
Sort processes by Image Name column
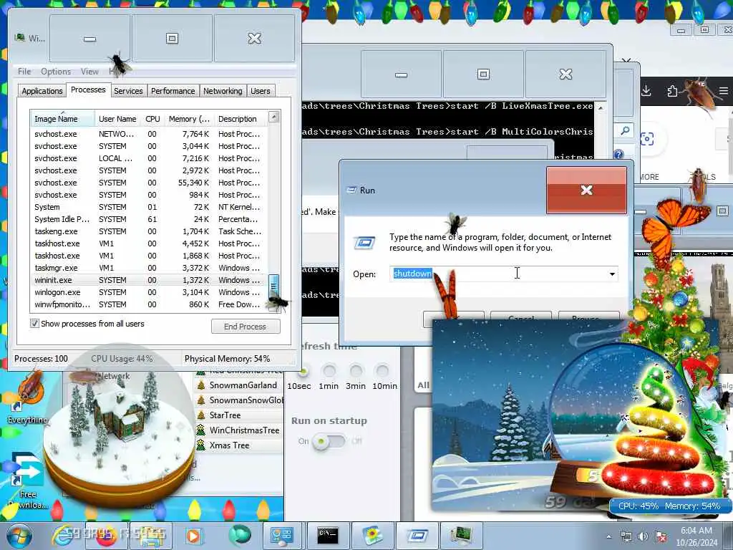click(x=63, y=119)
